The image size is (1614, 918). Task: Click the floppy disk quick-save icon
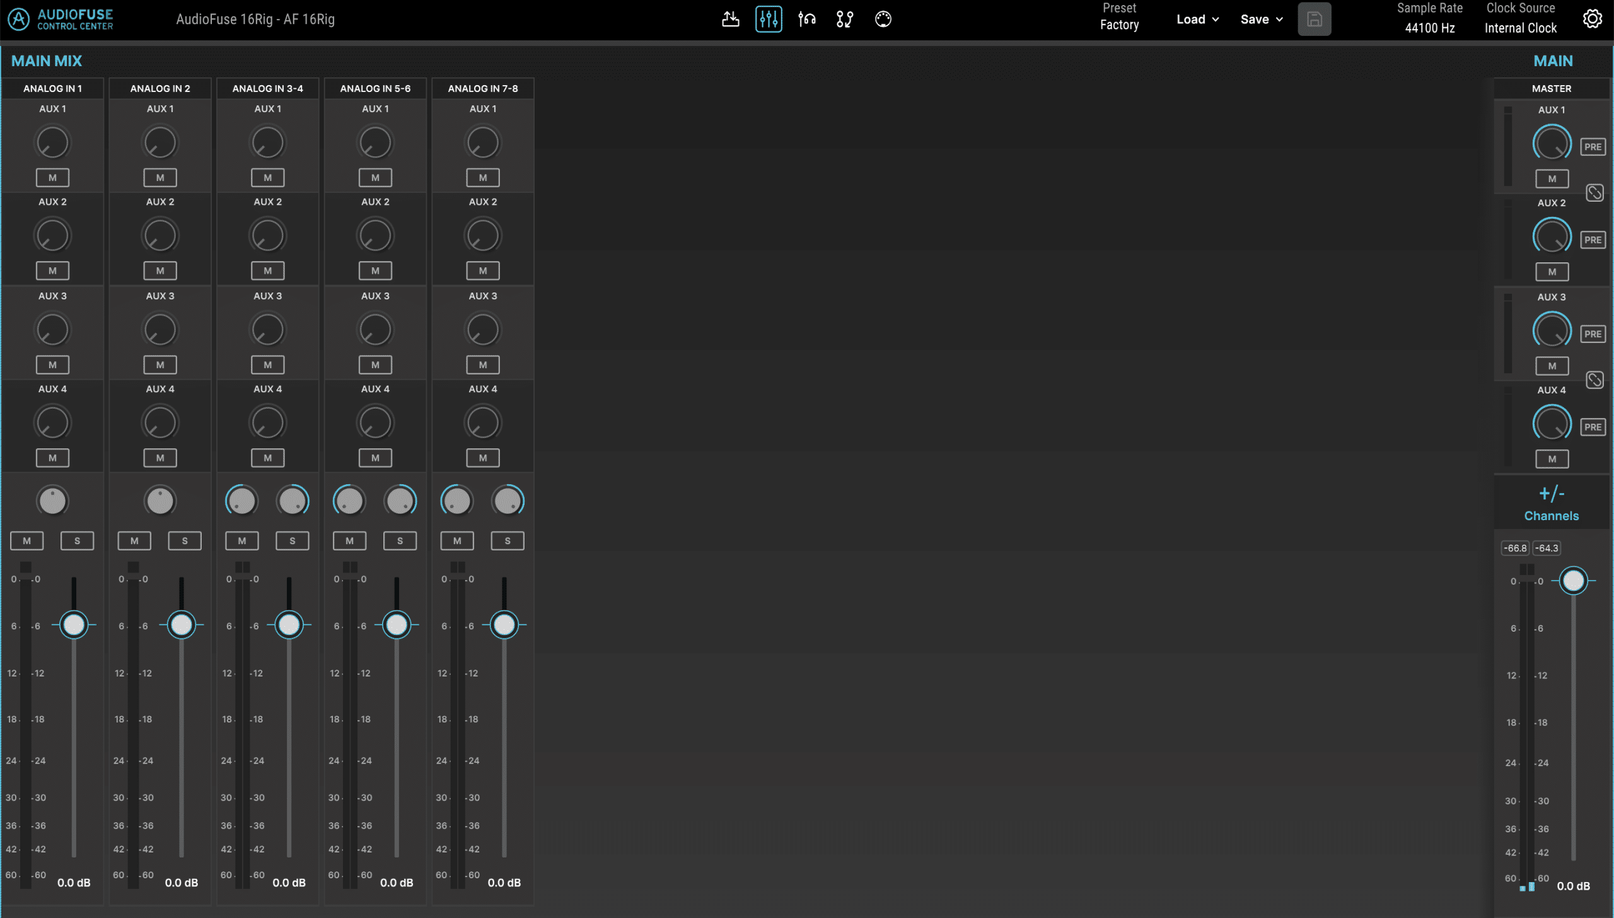click(x=1315, y=19)
